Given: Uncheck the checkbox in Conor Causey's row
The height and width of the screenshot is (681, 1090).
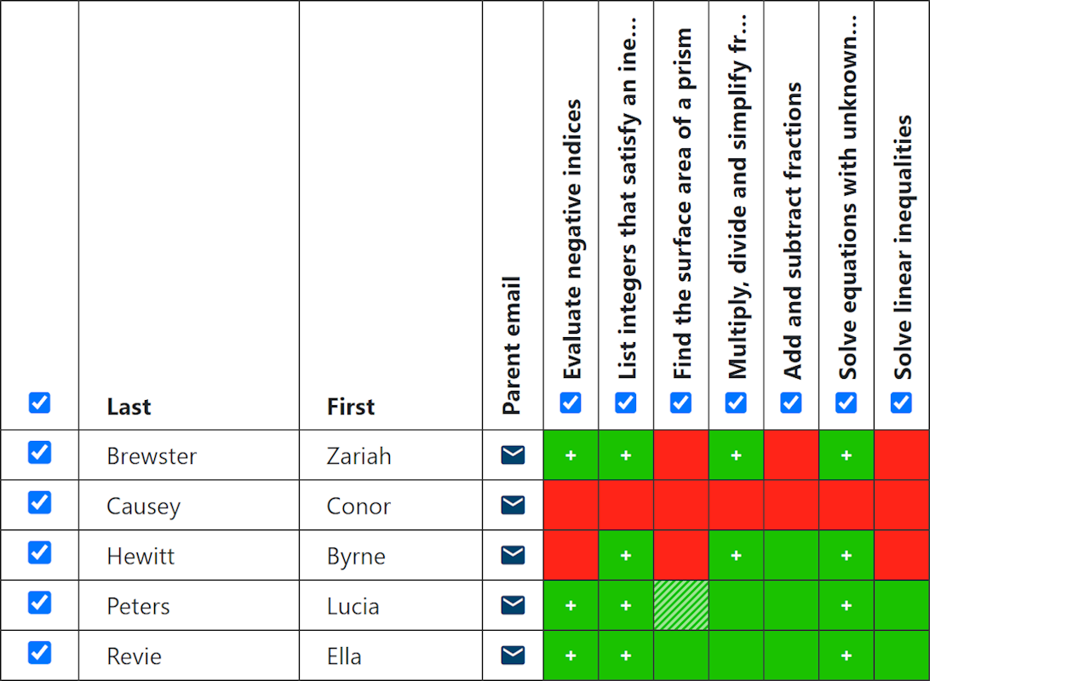Looking at the screenshot, I should (x=39, y=503).
